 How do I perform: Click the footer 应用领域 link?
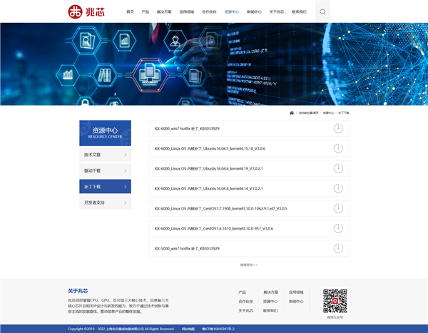click(x=296, y=292)
